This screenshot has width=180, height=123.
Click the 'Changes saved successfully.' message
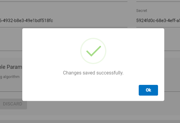tap(93, 73)
